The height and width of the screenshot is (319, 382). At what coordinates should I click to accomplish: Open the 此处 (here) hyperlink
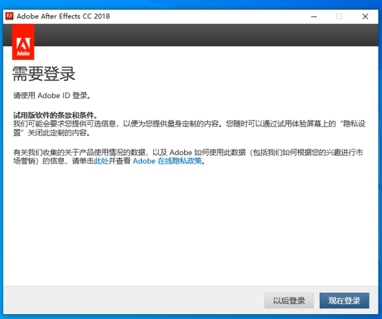click(101, 161)
